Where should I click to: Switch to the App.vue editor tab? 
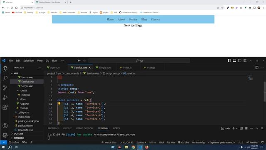[55, 67]
